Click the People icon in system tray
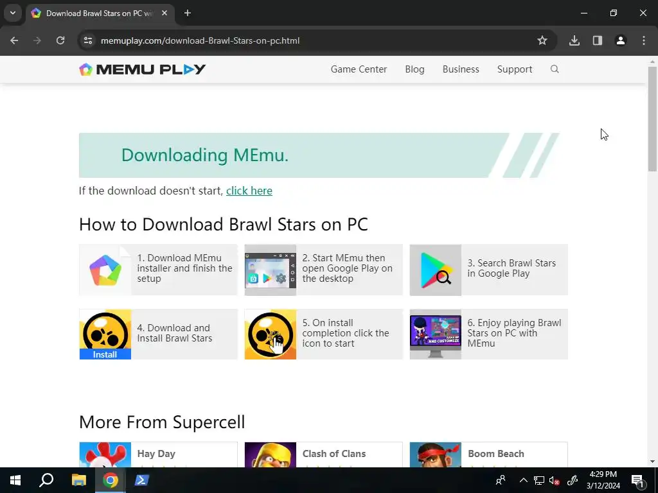This screenshot has height=493, width=658. (500, 480)
